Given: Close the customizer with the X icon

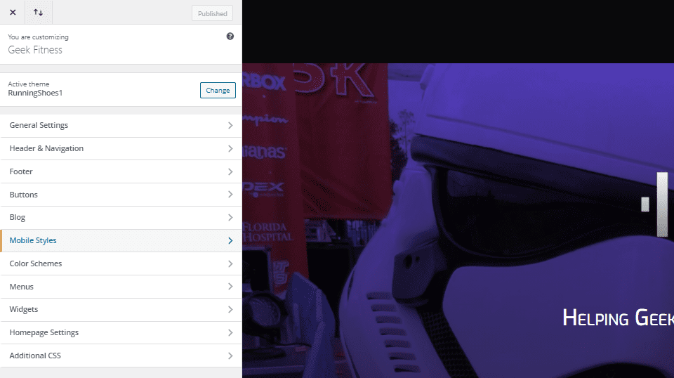Looking at the screenshot, I should [13, 13].
